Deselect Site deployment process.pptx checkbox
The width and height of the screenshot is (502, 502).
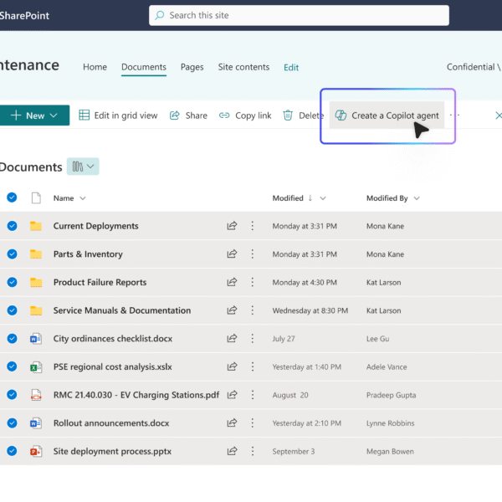[x=12, y=451]
